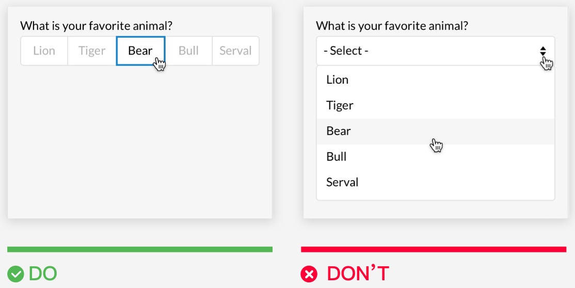
Task: Click the red horizontal bar
Action: pos(434,249)
